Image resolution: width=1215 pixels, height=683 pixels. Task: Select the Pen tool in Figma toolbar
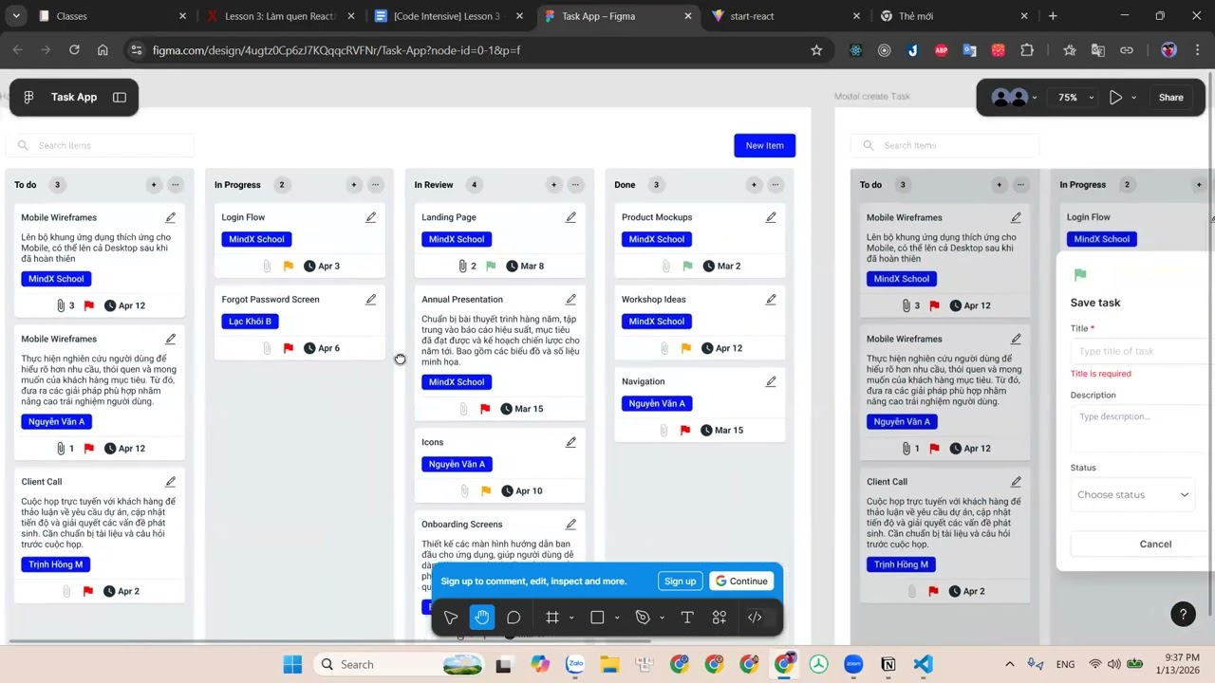(x=643, y=618)
